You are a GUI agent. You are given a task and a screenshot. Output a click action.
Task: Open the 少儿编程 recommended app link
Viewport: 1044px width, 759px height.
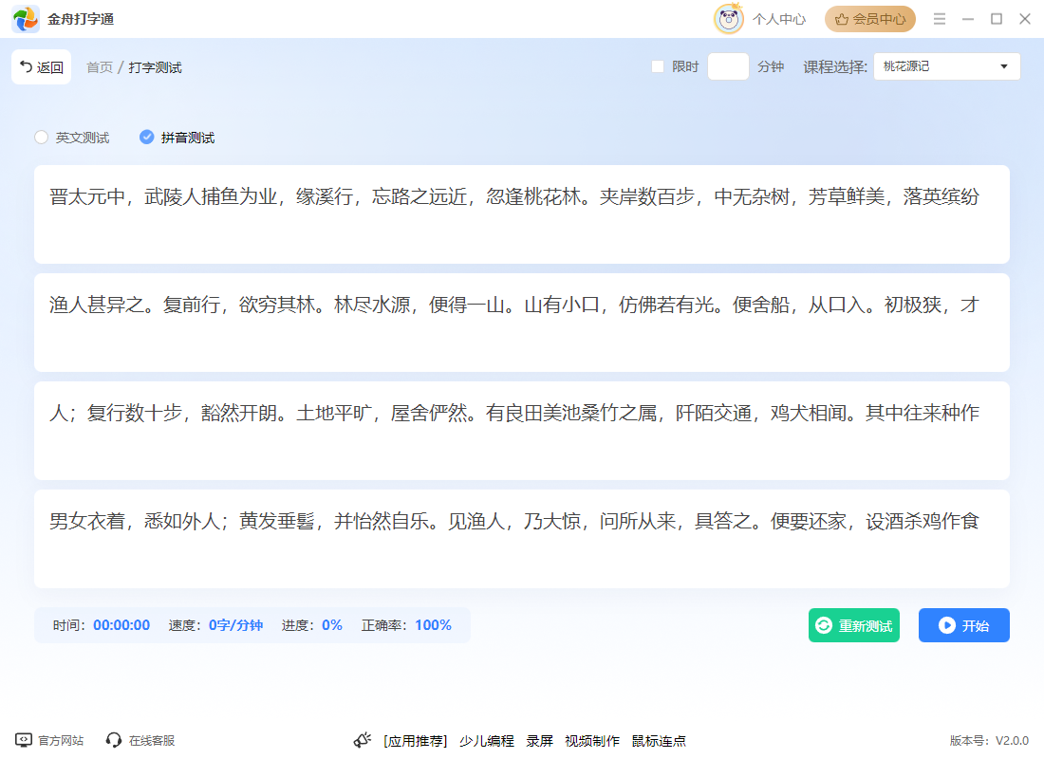click(x=487, y=741)
